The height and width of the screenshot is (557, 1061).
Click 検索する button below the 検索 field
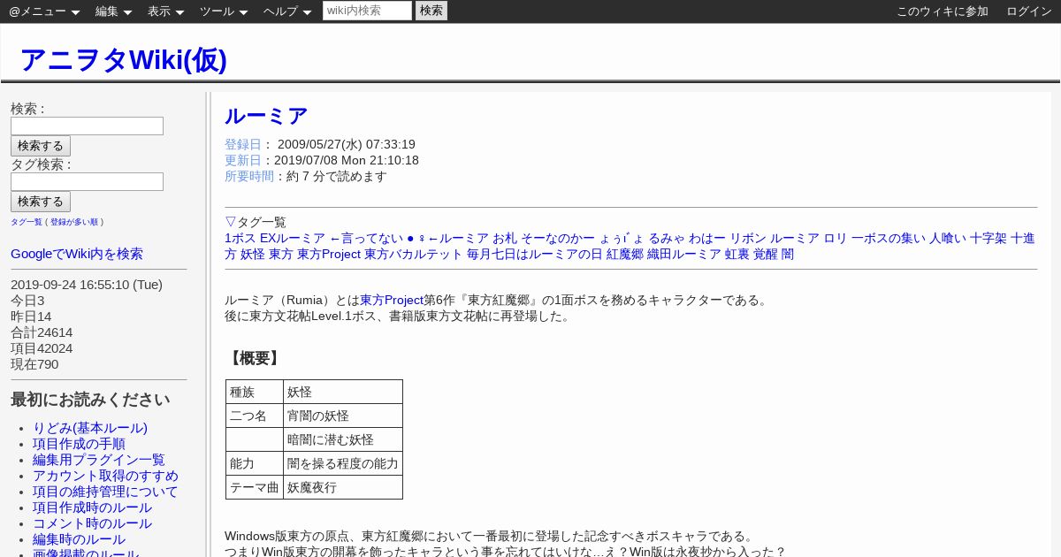pos(41,146)
